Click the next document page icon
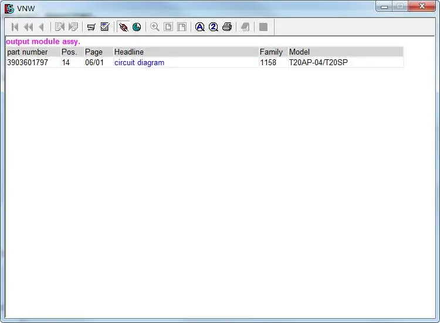This screenshot has height=323, width=440. [x=73, y=27]
